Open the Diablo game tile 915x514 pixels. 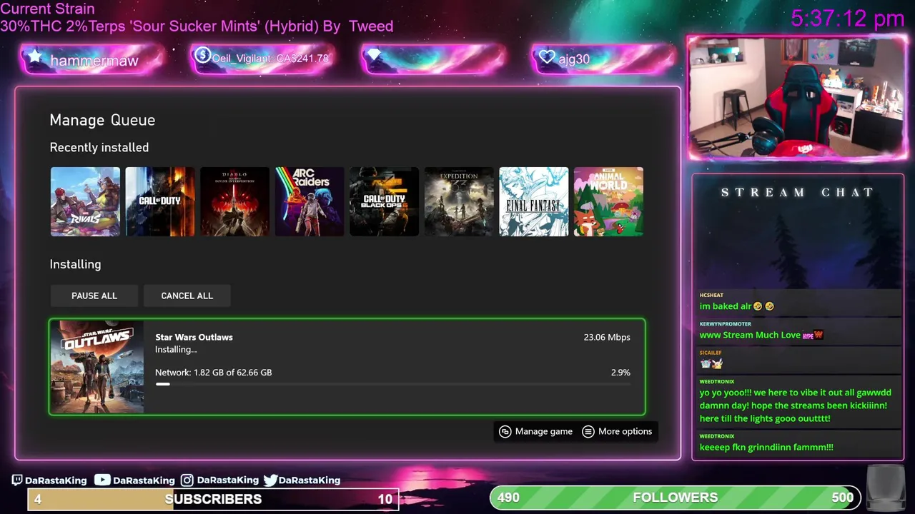pos(234,201)
